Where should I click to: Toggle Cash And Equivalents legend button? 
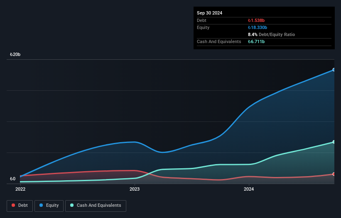(96, 206)
